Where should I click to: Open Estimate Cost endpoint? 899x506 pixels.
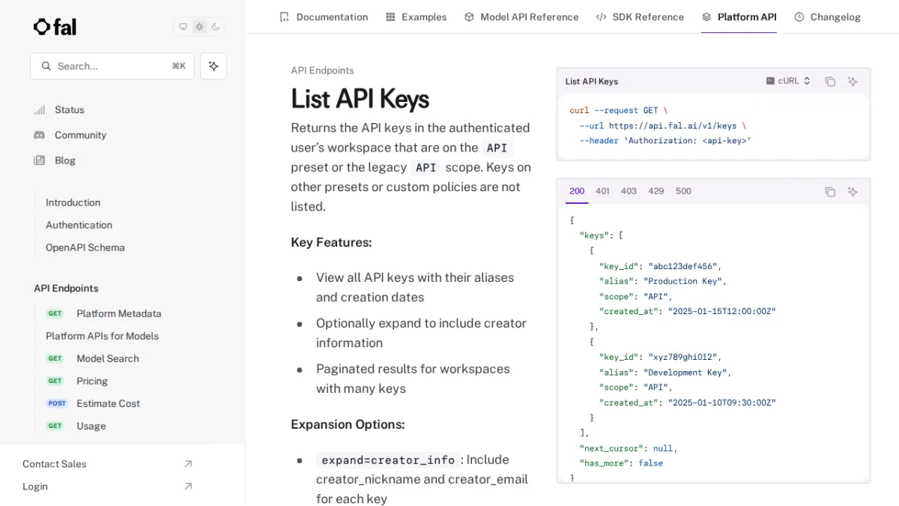(108, 403)
